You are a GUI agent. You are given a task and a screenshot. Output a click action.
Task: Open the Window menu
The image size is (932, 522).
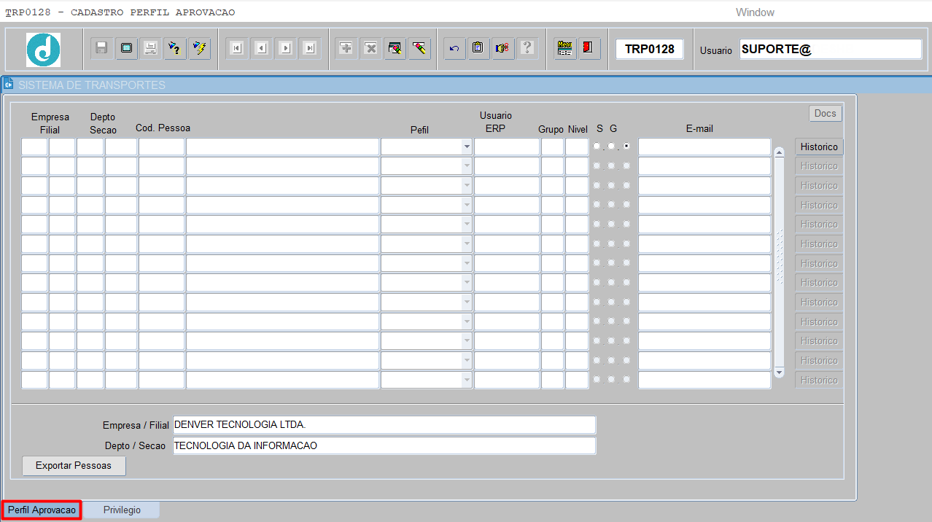(x=755, y=12)
